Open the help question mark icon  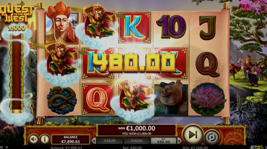[x=7, y=148]
